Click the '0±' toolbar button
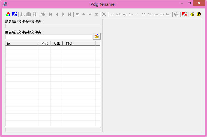The height and width of the screenshot is (137, 207). click(149, 14)
